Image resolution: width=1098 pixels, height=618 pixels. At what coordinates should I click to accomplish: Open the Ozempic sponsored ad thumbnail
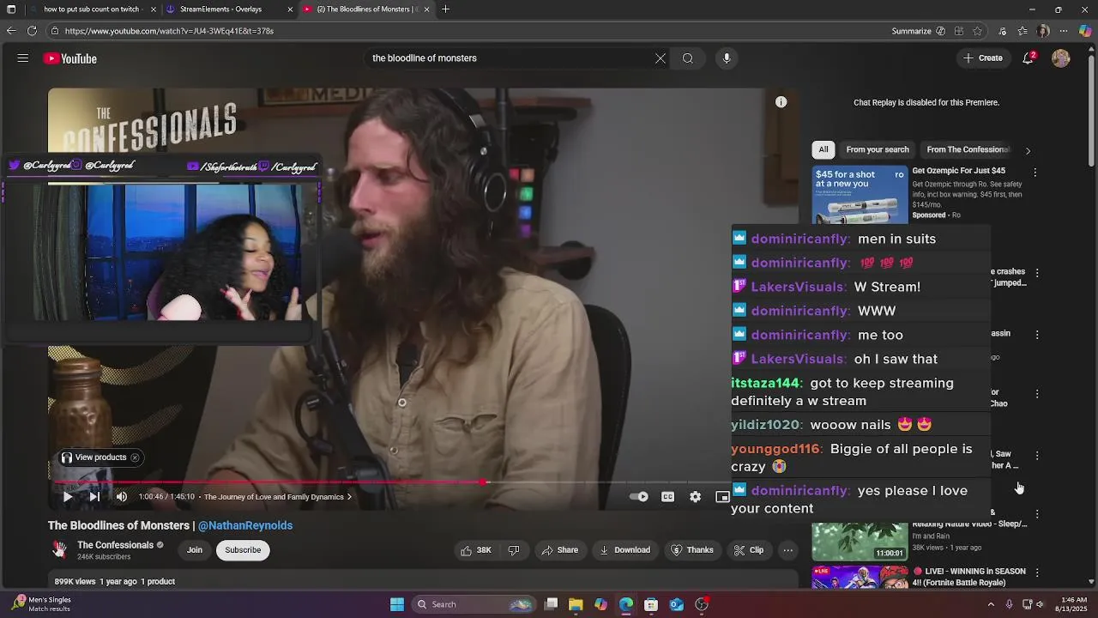click(x=860, y=194)
